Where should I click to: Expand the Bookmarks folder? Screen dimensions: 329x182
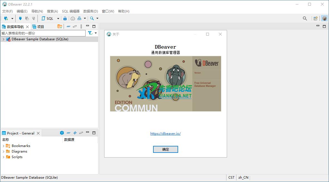pyautogui.click(x=3, y=146)
